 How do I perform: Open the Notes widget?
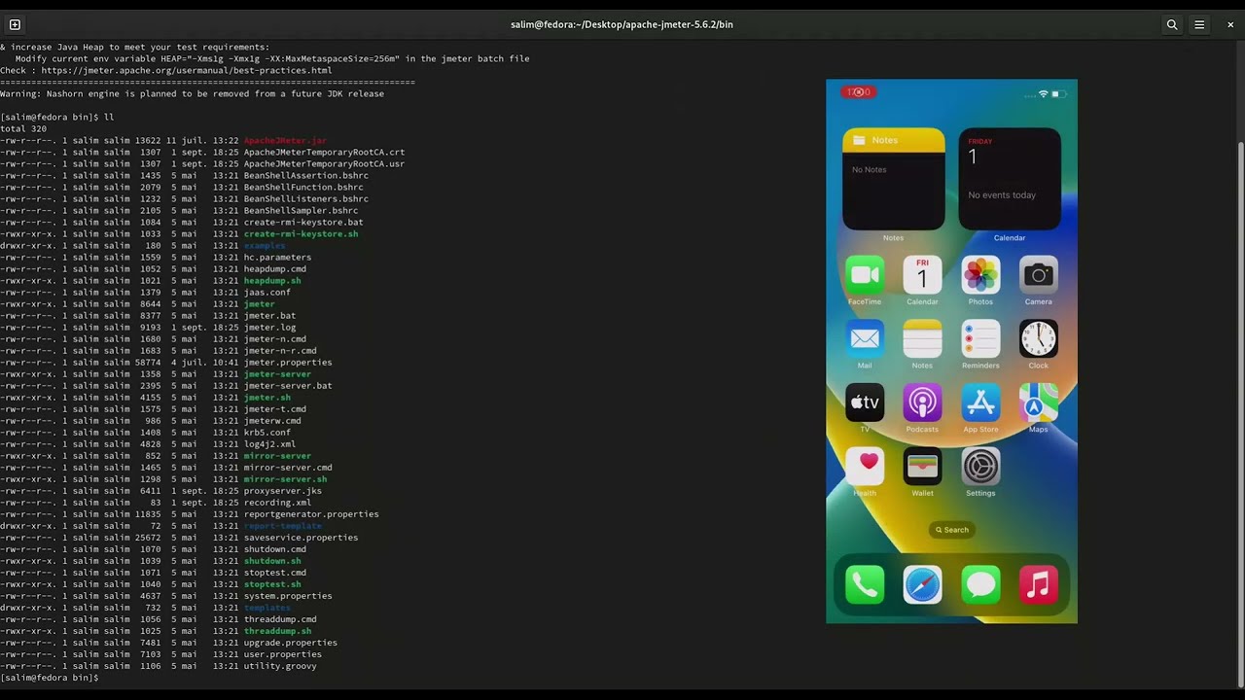pos(893,179)
